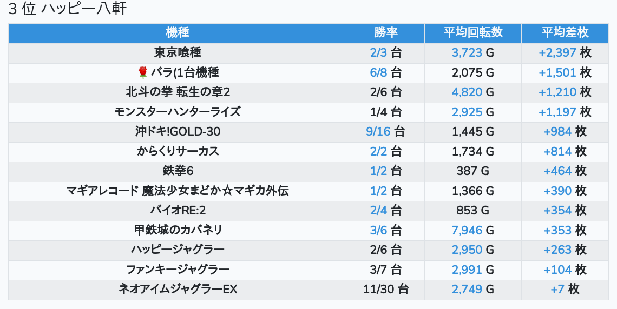Viewport: 617px width, 309px height.
Task: Click the 平均差枚 column header
Action: [565, 32]
